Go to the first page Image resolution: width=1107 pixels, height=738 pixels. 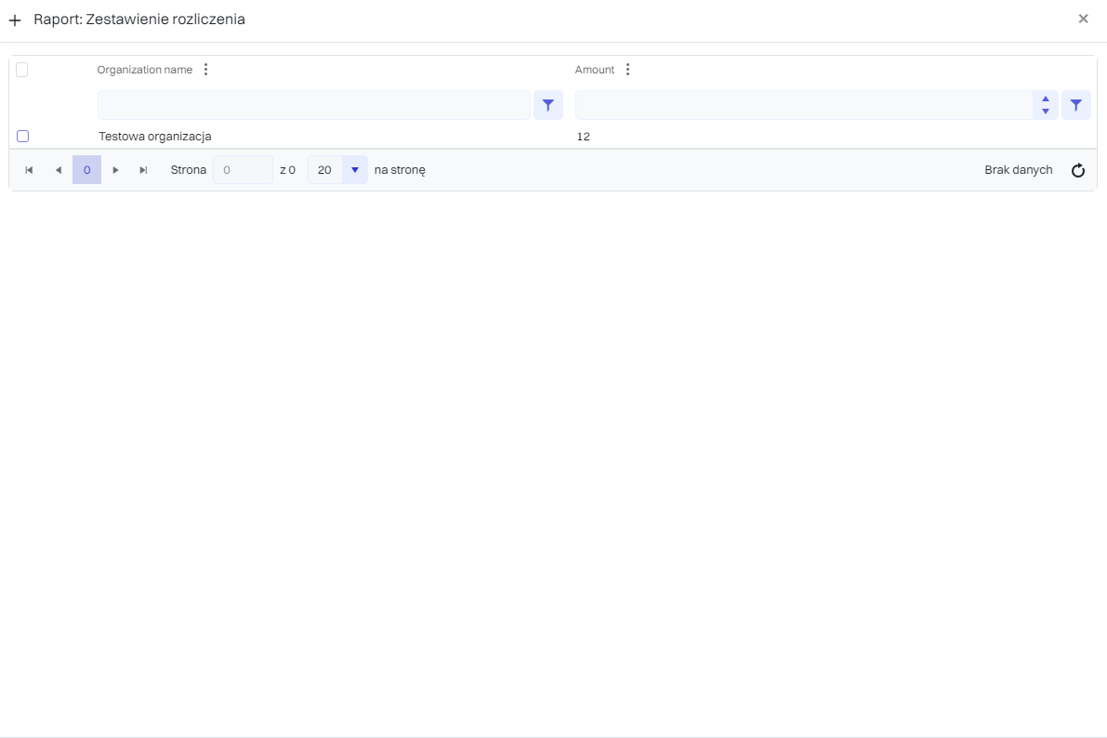(x=29, y=170)
